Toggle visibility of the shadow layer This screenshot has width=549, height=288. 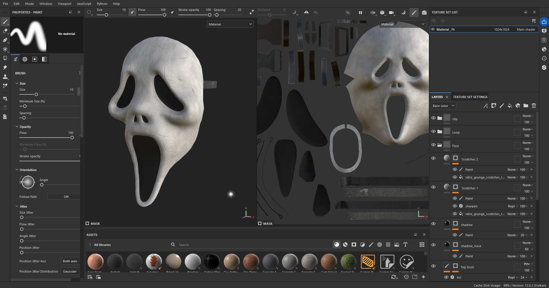click(x=433, y=224)
